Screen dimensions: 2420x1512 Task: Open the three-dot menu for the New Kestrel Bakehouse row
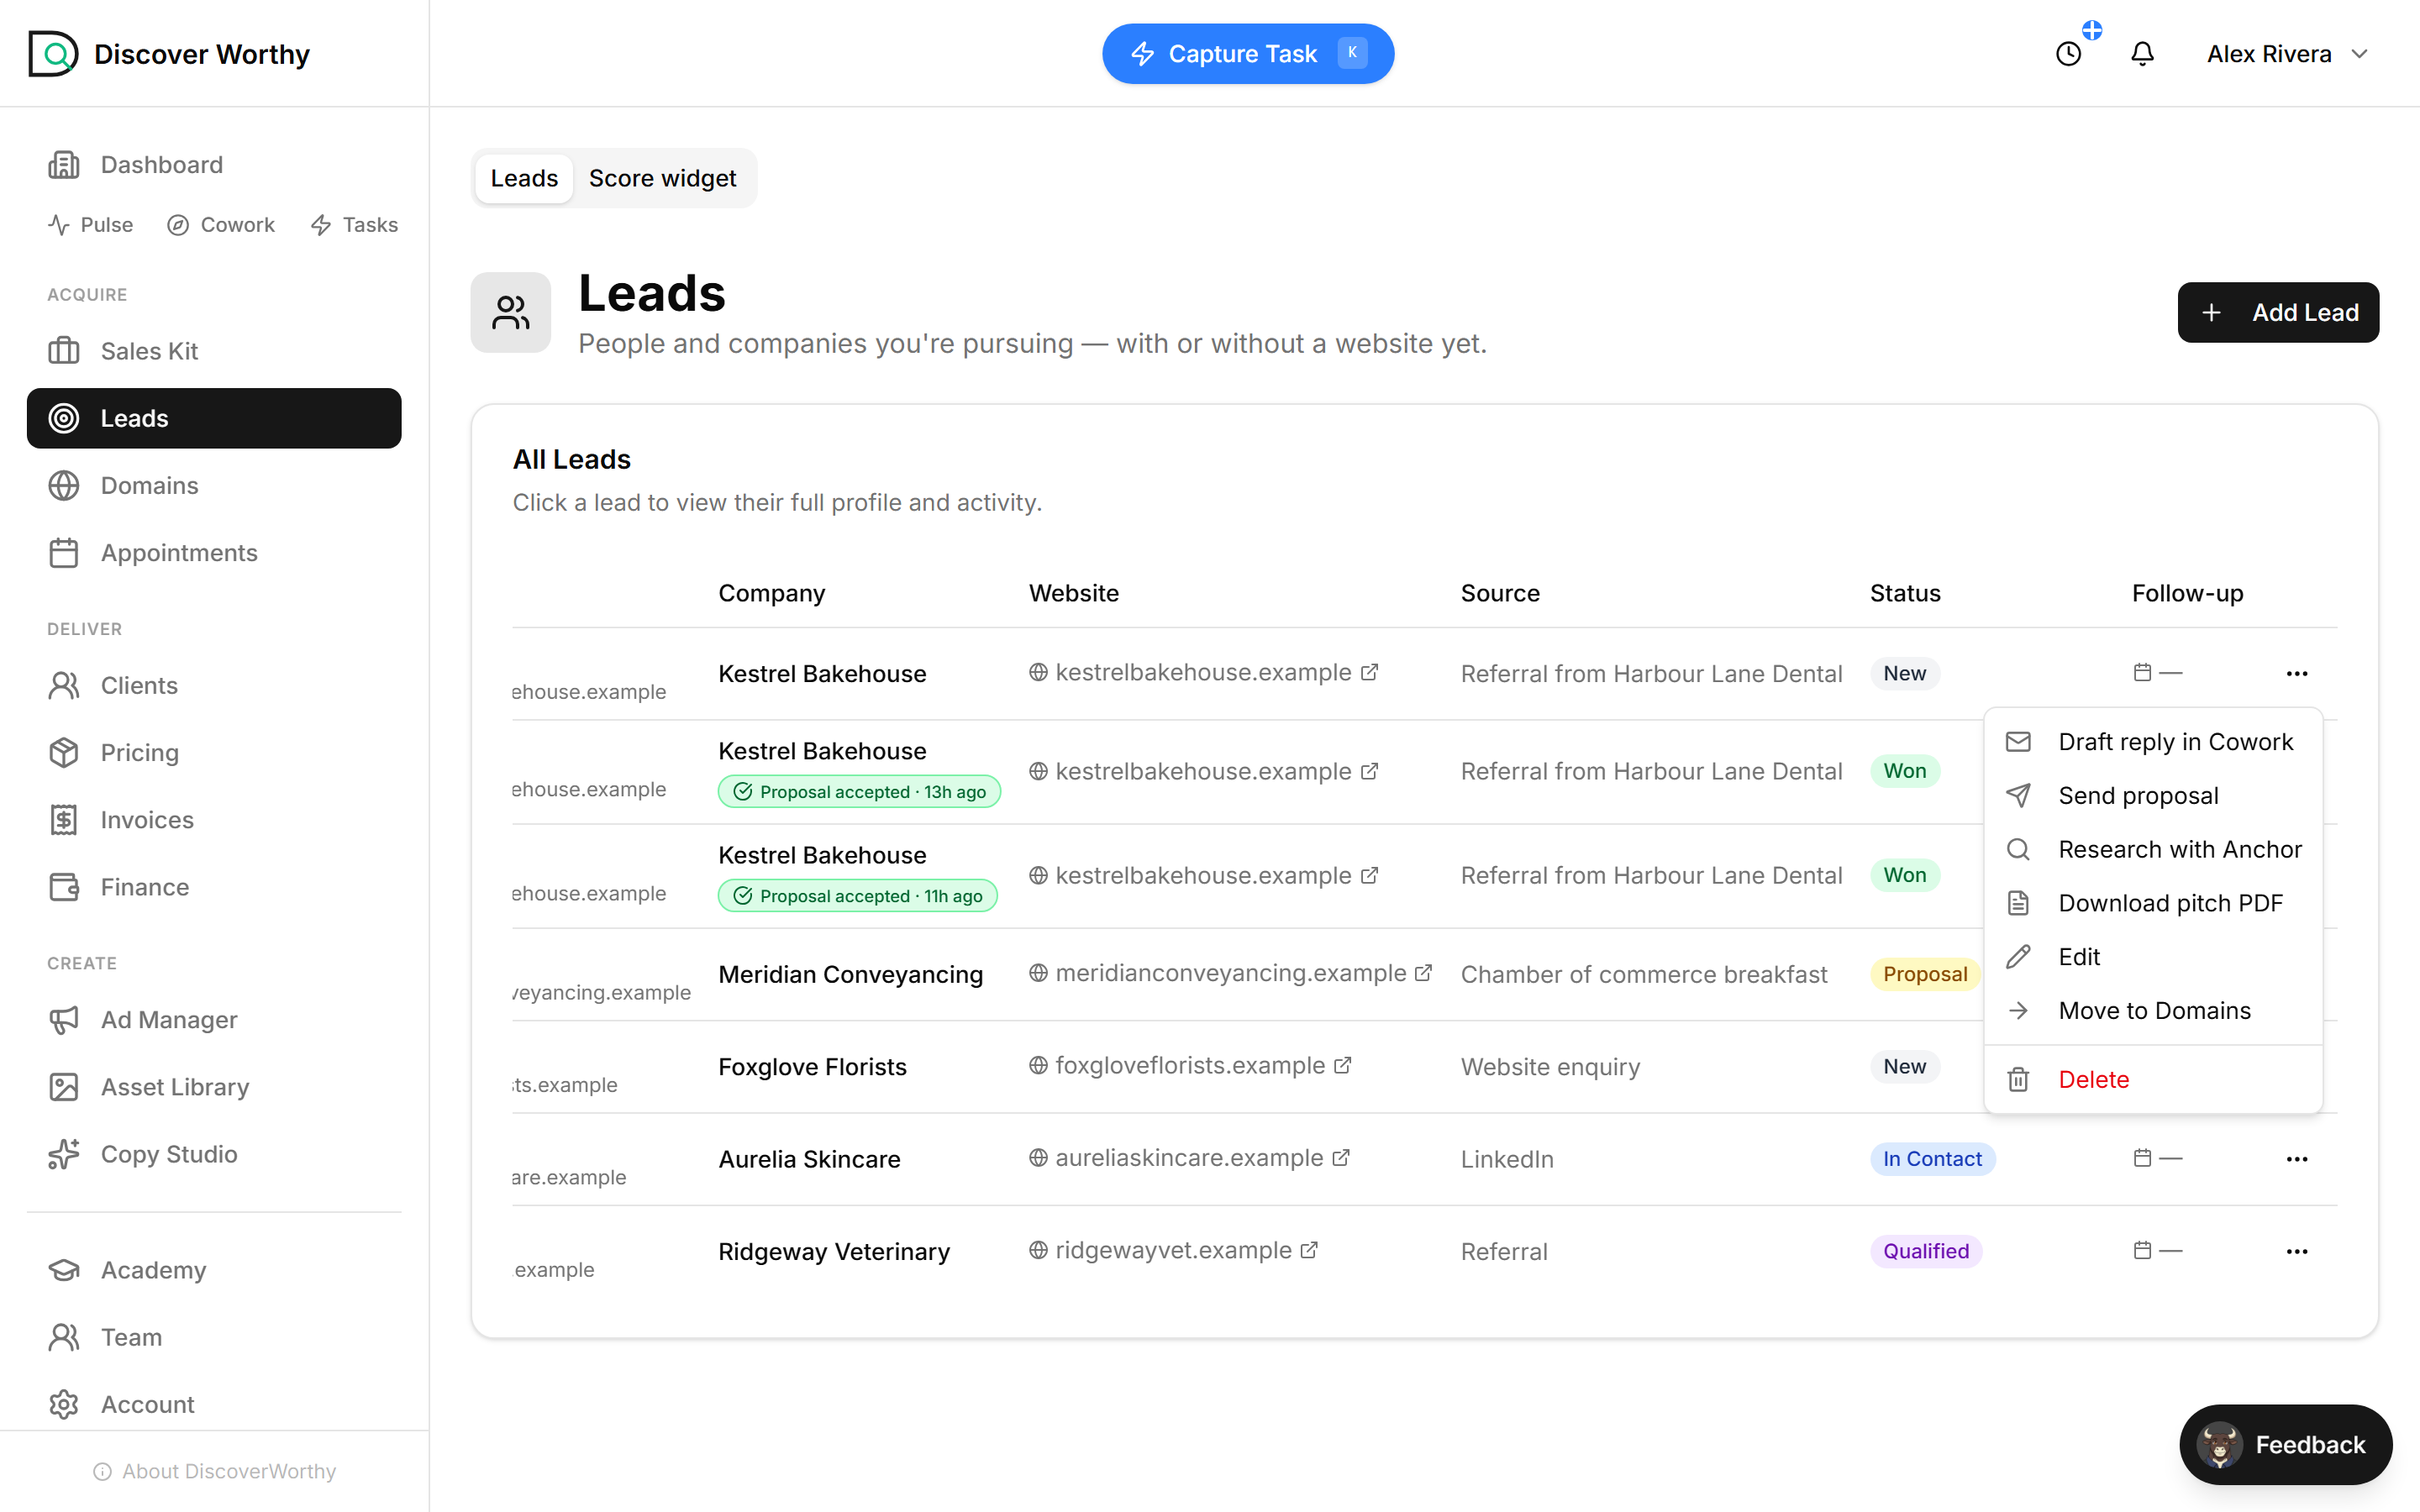(2296, 674)
